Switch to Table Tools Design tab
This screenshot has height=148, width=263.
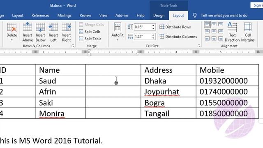159,16
